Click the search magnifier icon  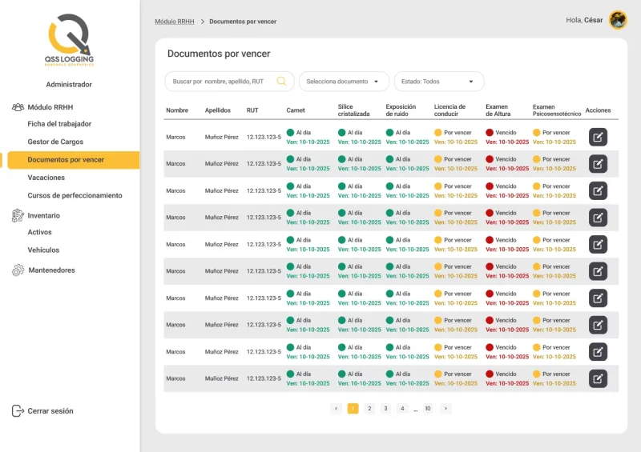click(281, 81)
